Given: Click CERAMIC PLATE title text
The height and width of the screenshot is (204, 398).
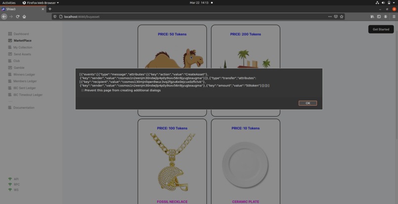Looking at the screenshot, I should click(x=245, y=202).
